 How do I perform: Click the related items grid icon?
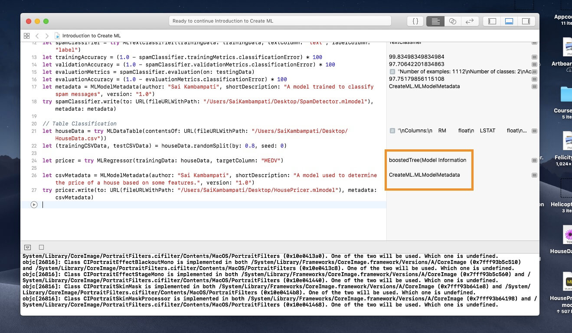27,36
